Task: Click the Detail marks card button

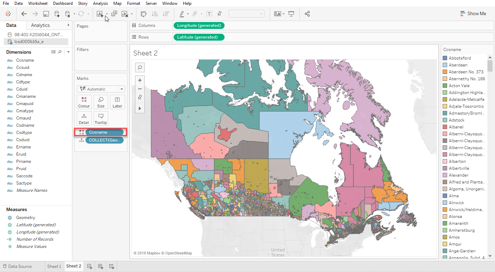Action: (84, 118)
